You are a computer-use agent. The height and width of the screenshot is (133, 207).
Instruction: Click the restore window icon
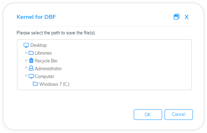coord(177,17)
